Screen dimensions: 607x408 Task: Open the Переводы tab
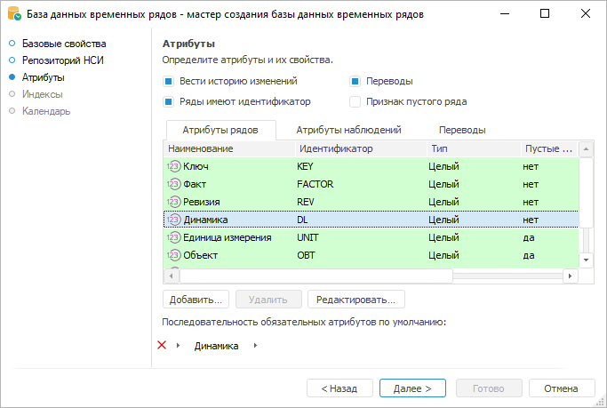pyautogui.click(x=462, y=129)
